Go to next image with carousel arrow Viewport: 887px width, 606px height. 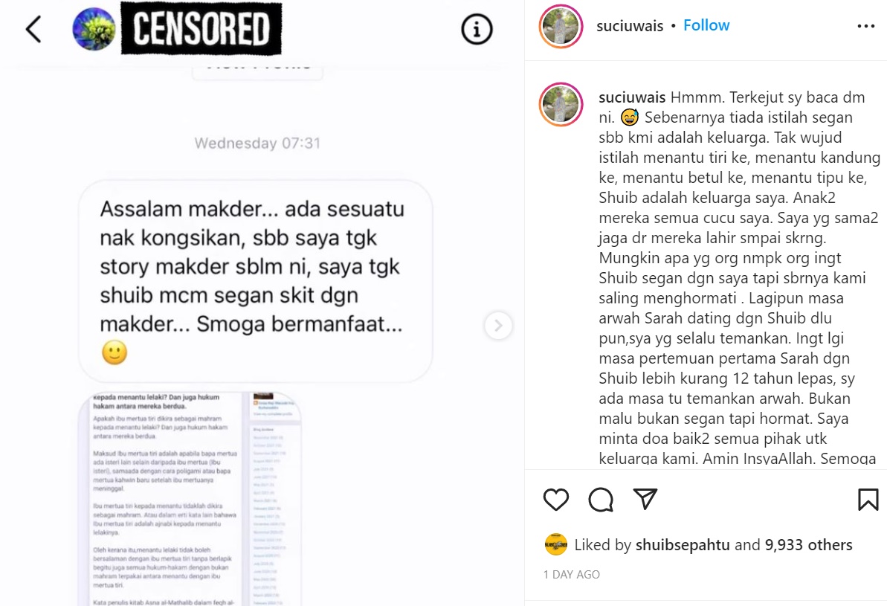click(x=498, y=326)
